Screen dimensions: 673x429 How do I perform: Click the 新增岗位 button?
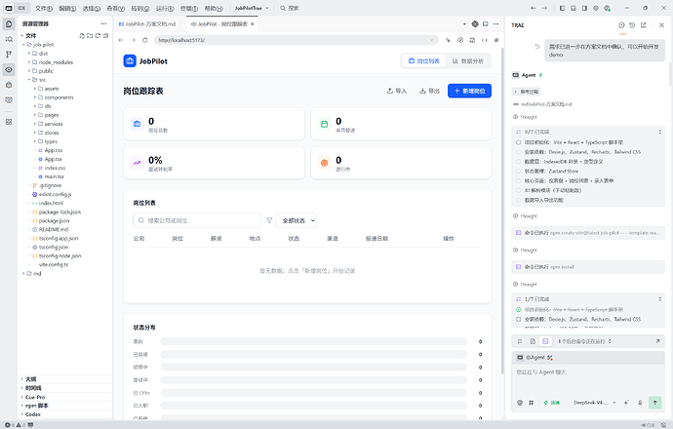(x=469, y=91)
